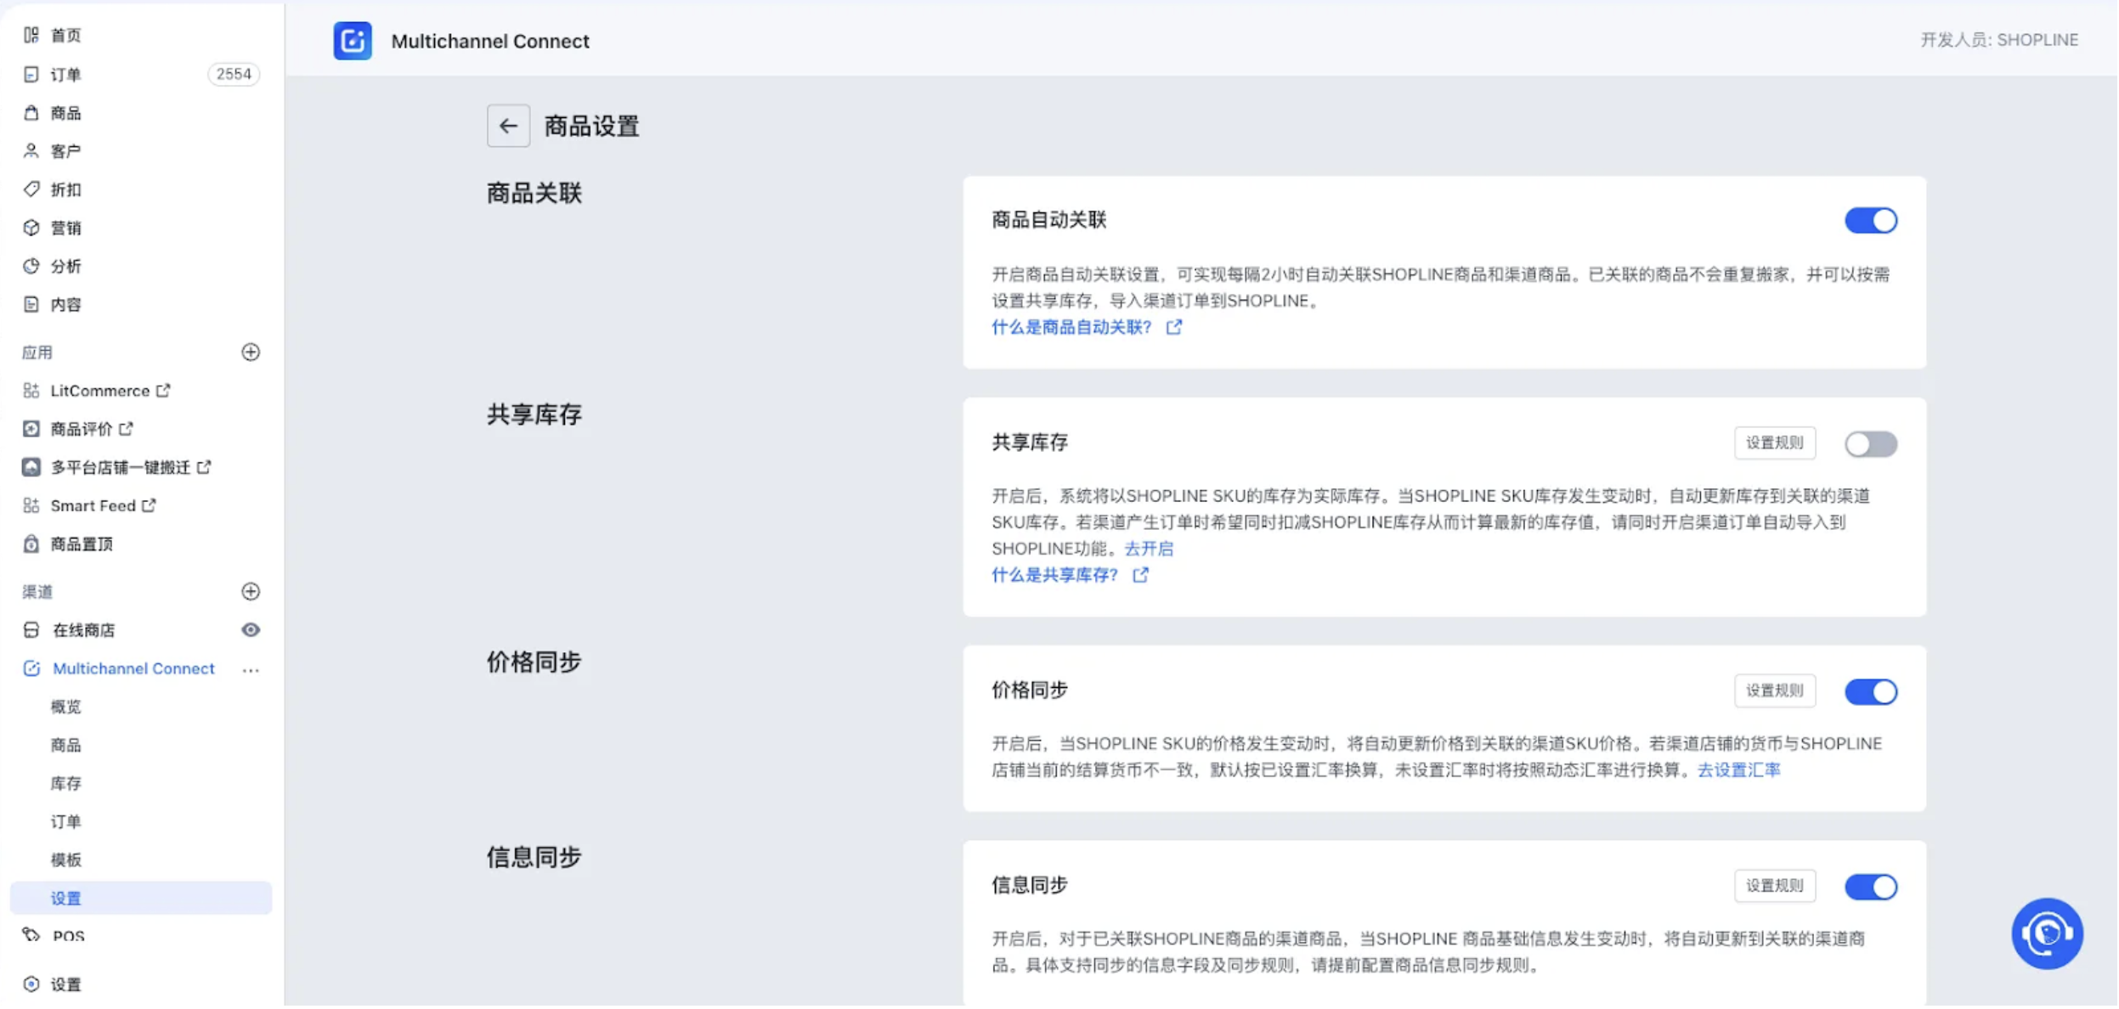Click the back arrow beside 商品设置
This screenshot has height=1009, width=2119.
[x=508, y=126]
